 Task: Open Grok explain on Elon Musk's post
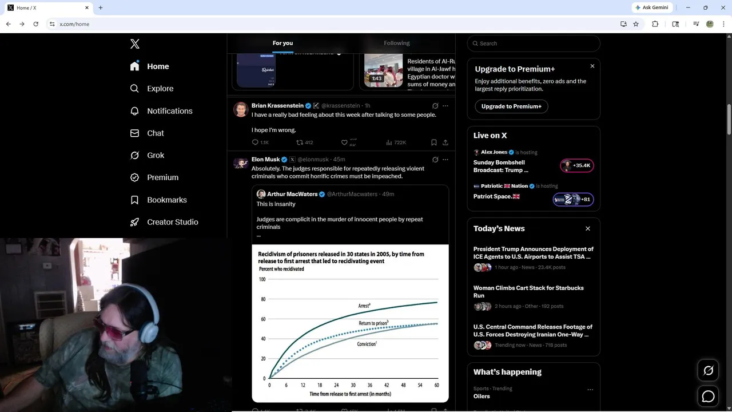(435, 160)
